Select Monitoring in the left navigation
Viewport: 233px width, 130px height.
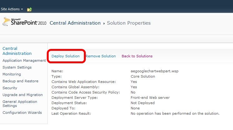coord(12,74)
